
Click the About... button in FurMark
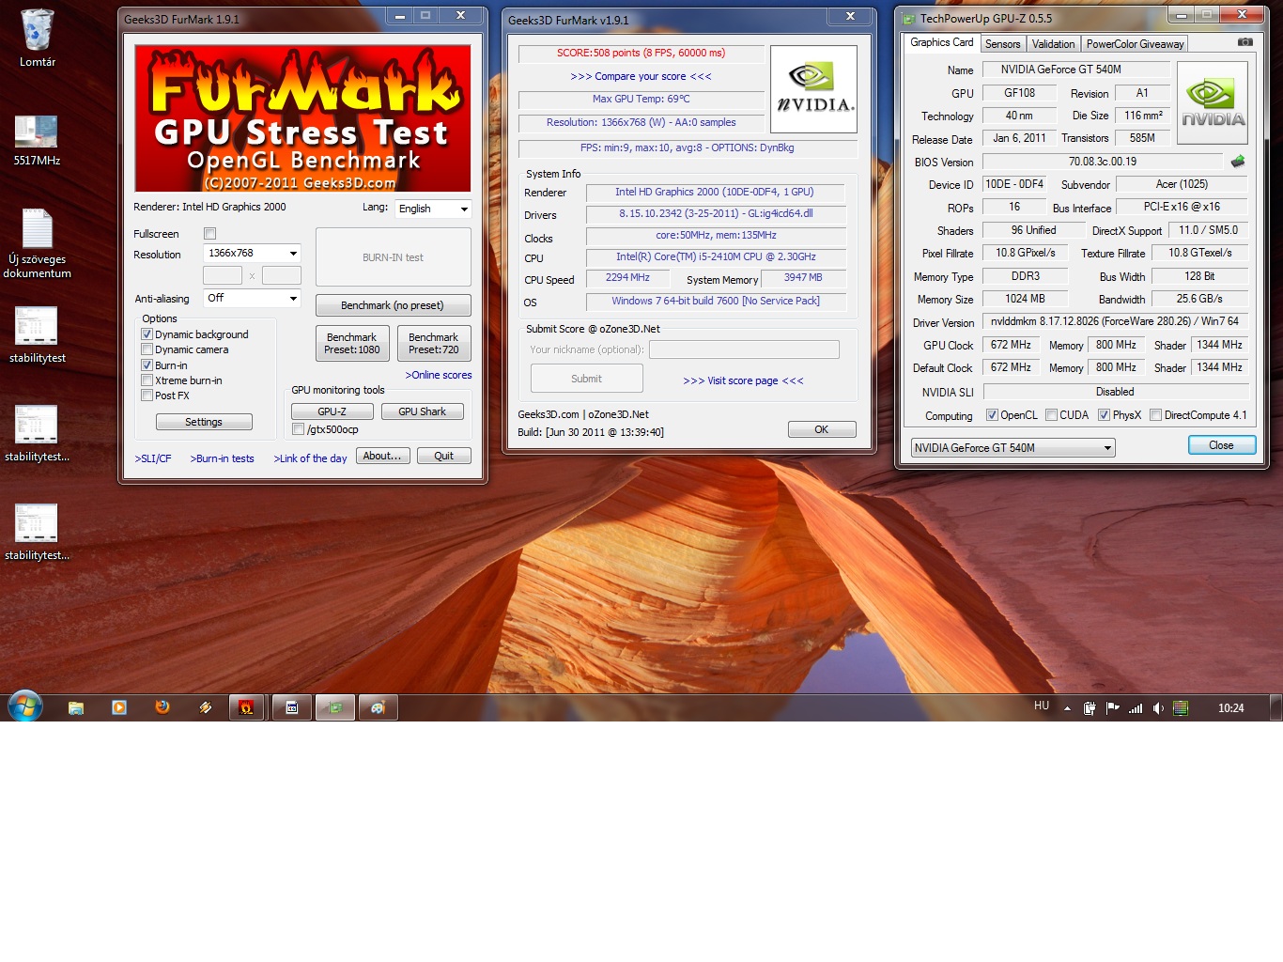click(x=382, y=456)
